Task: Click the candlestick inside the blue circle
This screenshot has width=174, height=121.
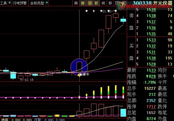Action: (x=79, y=67)
